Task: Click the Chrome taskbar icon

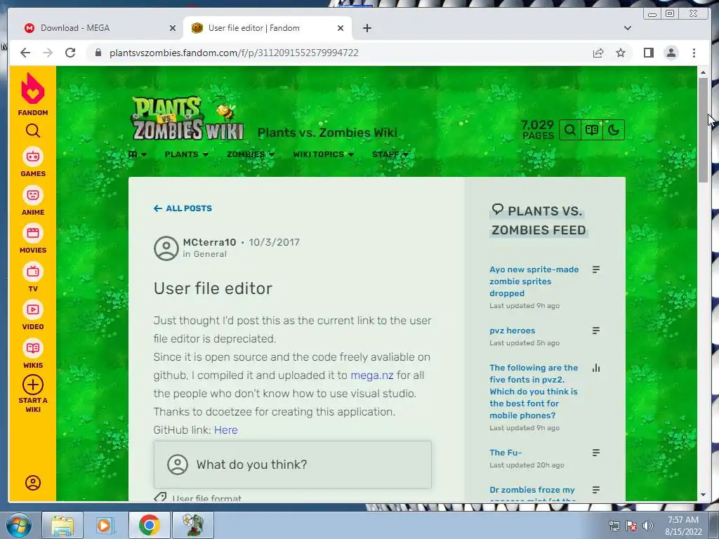Action: pos(149,525)
